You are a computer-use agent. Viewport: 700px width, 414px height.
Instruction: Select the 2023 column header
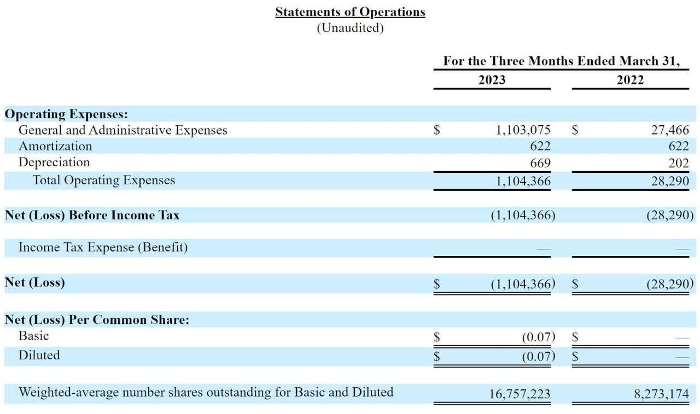pos(492,80)
